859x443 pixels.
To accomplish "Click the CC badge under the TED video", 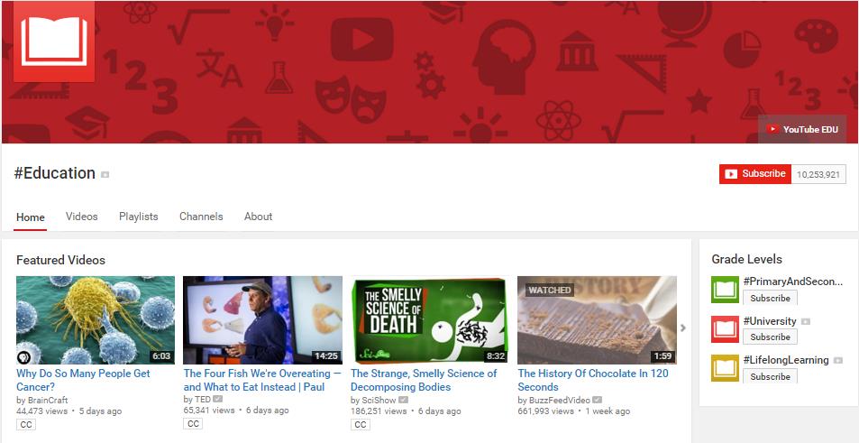I will point(193,424).
